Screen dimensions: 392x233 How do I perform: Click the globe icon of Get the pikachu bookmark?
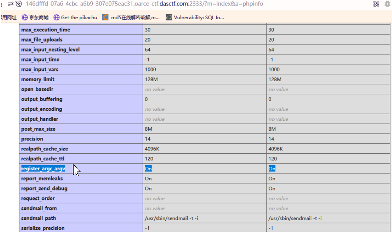pos(56,17)
